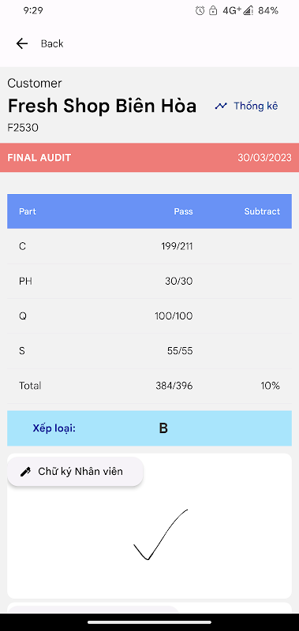Tap the audit date 30/03/2023

click(x=264, y=158)
